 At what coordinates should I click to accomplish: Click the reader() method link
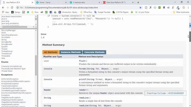84,90
